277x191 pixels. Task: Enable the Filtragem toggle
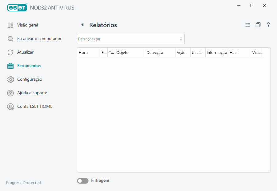82,181
